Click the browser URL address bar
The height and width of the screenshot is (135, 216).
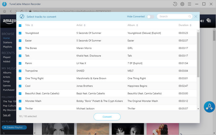tap(72, 11)
